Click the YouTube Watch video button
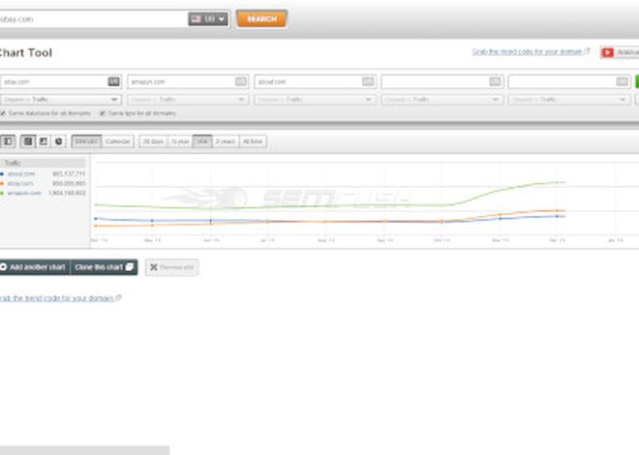This screenshot has height=455, width=639. point(620,52)
